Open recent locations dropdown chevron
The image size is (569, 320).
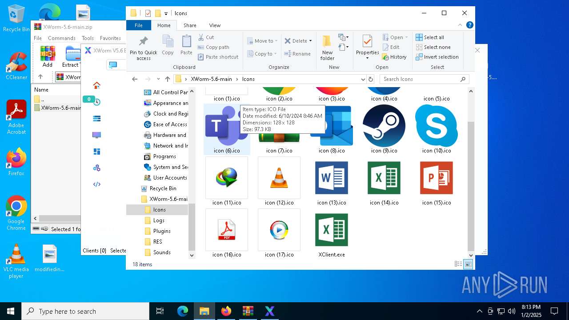coord(158,79)
